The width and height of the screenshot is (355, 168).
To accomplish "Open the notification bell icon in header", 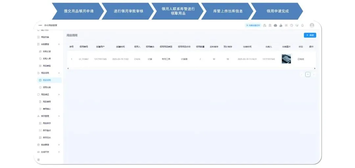I will pos(302,25).
